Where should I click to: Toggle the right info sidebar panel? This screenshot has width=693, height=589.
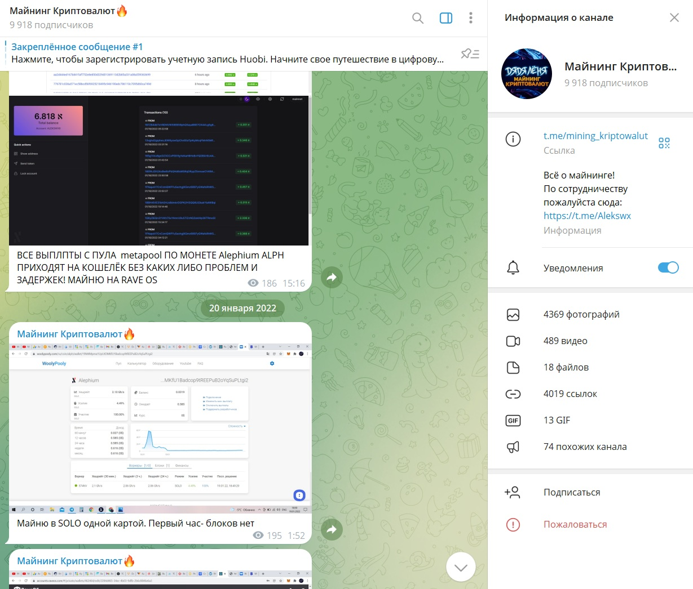[446, 18]
